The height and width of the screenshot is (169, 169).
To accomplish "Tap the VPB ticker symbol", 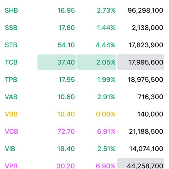I will tap(11, 166).
